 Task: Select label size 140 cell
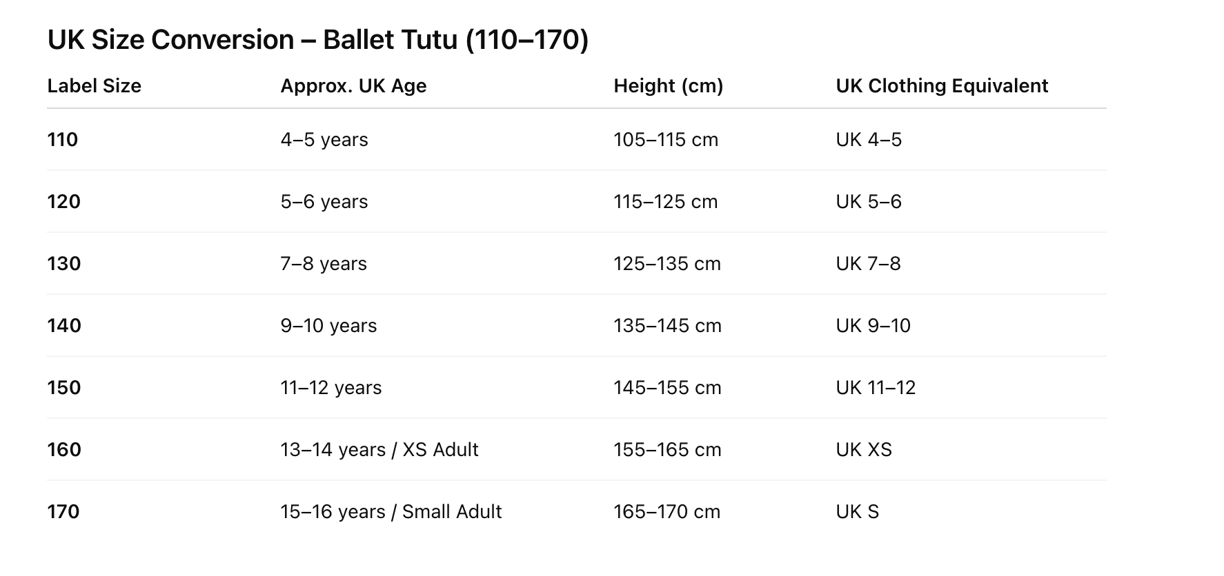64,326
